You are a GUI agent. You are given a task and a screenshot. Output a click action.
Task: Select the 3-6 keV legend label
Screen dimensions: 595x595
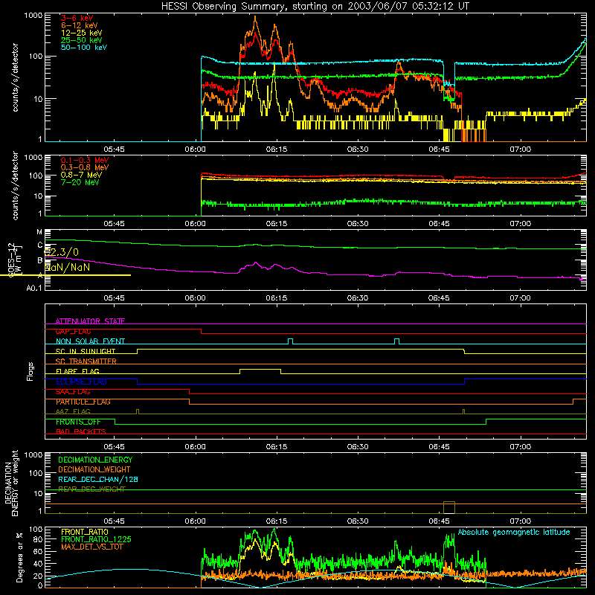pyautogui.click(x=77, y=18)
